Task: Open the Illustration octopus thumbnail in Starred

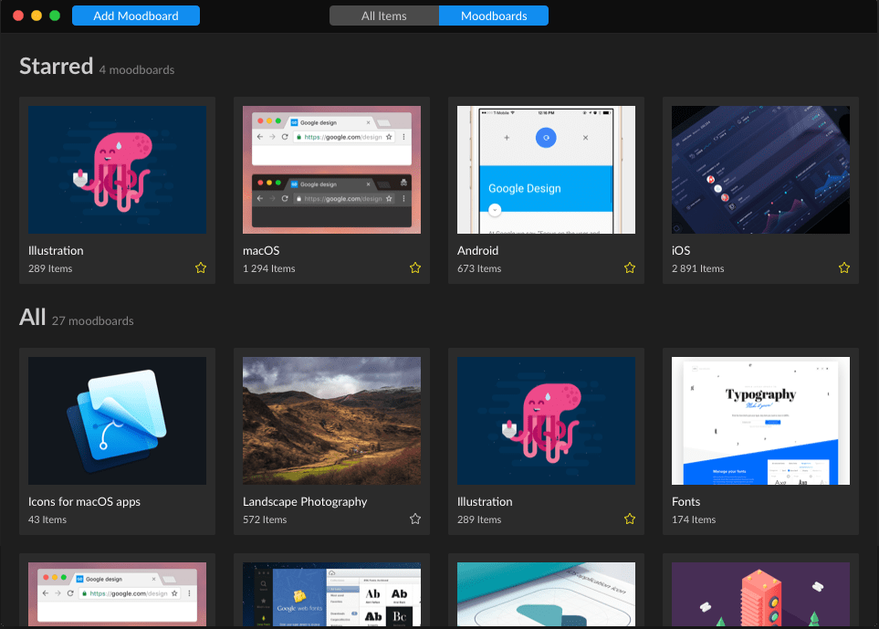Action: click(117, 170)
